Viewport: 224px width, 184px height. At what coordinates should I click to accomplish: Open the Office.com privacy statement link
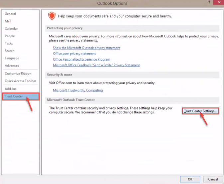click(x=74, y=54)
